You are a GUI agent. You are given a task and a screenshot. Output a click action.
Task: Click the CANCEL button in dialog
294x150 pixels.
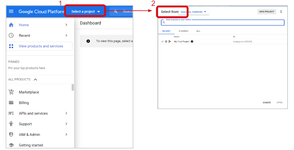point(267,103)
